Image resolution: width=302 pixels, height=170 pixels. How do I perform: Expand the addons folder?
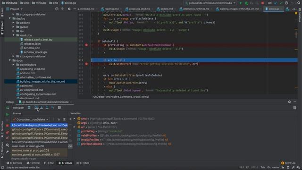13,23
